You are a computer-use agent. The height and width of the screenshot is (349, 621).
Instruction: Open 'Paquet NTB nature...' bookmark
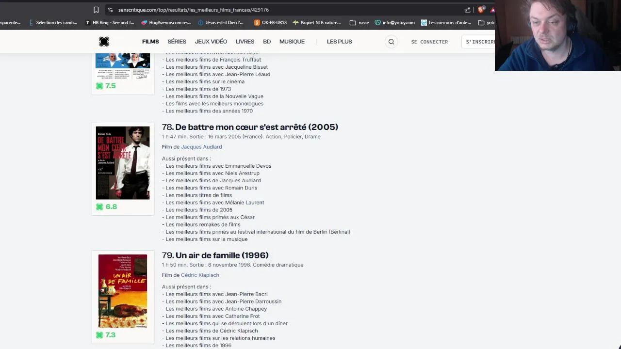(x=317, y=22)
